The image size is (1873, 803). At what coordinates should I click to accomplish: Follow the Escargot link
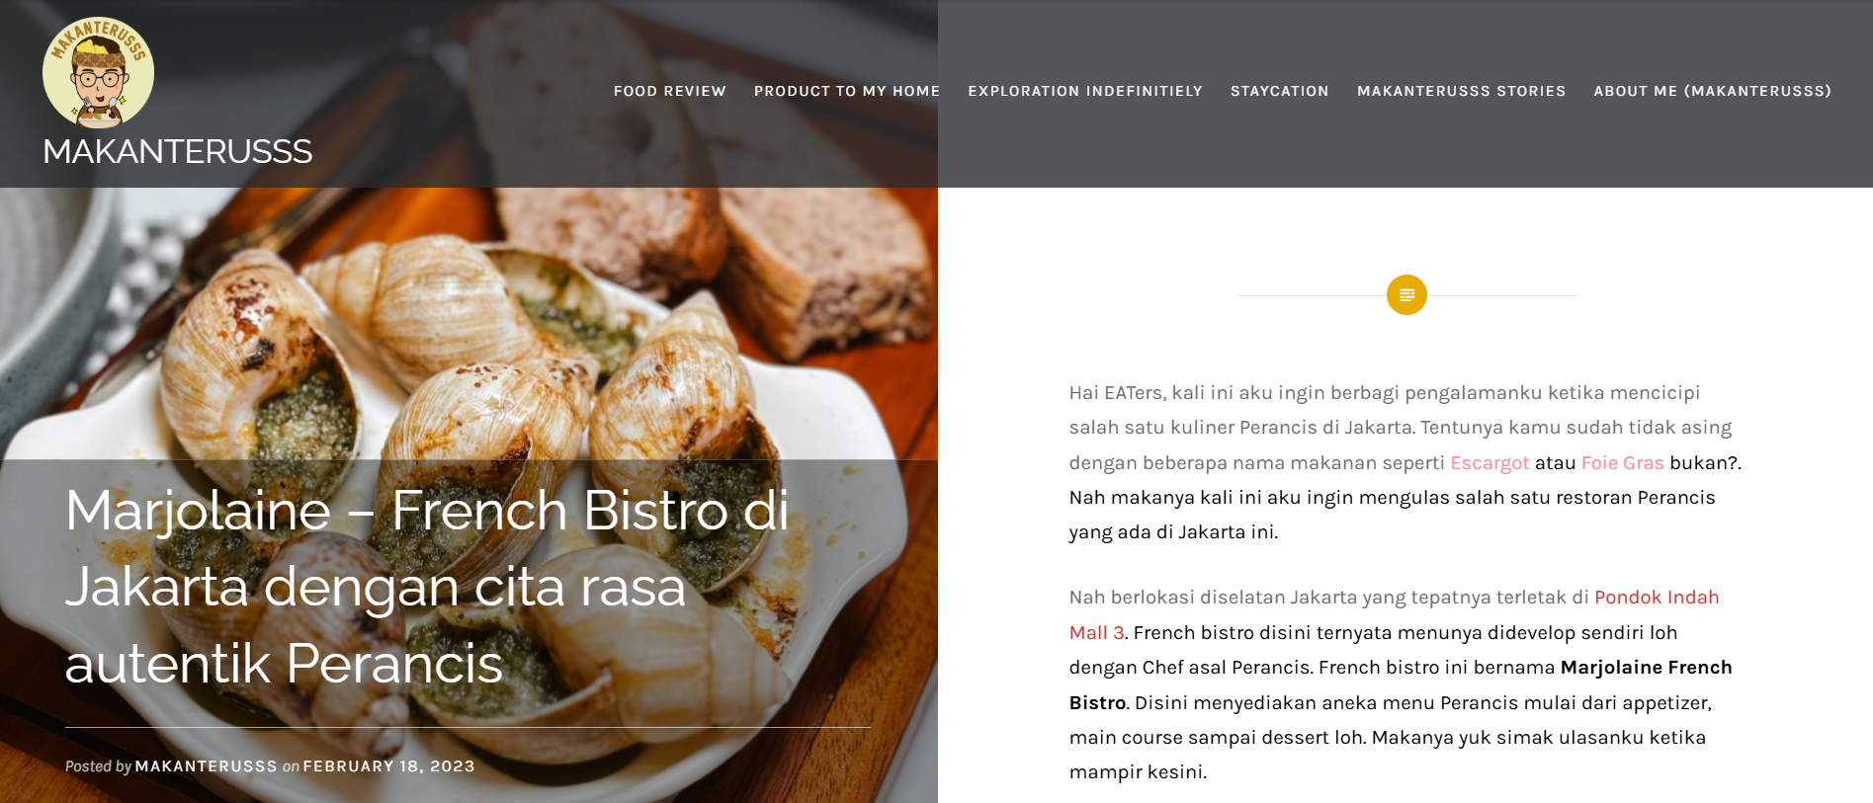(1490, 462)
